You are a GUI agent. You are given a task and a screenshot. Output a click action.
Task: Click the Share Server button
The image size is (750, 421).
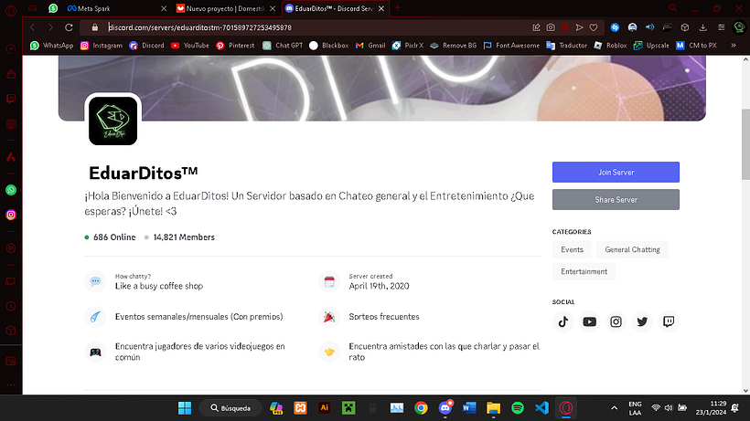click(616, 199)
